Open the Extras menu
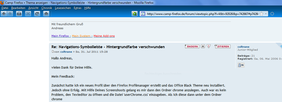This screenshot has width=282, height=102. [78, 8]
